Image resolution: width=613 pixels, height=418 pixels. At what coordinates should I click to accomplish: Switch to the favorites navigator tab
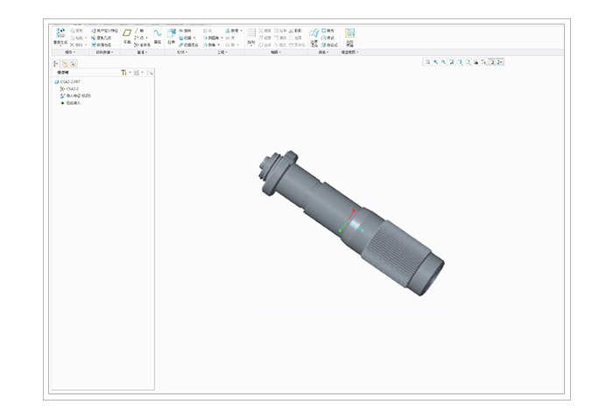tap(74, 64)
